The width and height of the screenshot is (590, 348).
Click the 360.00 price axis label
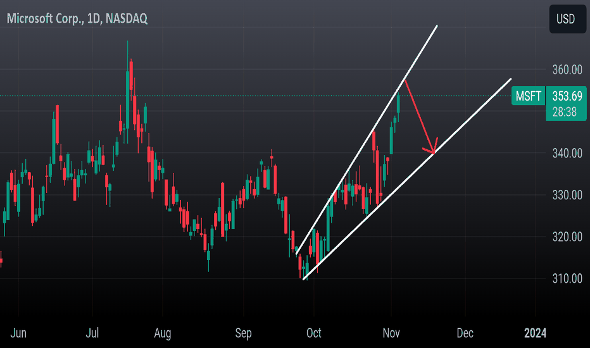pyautogui.click(x=567, y=70)
